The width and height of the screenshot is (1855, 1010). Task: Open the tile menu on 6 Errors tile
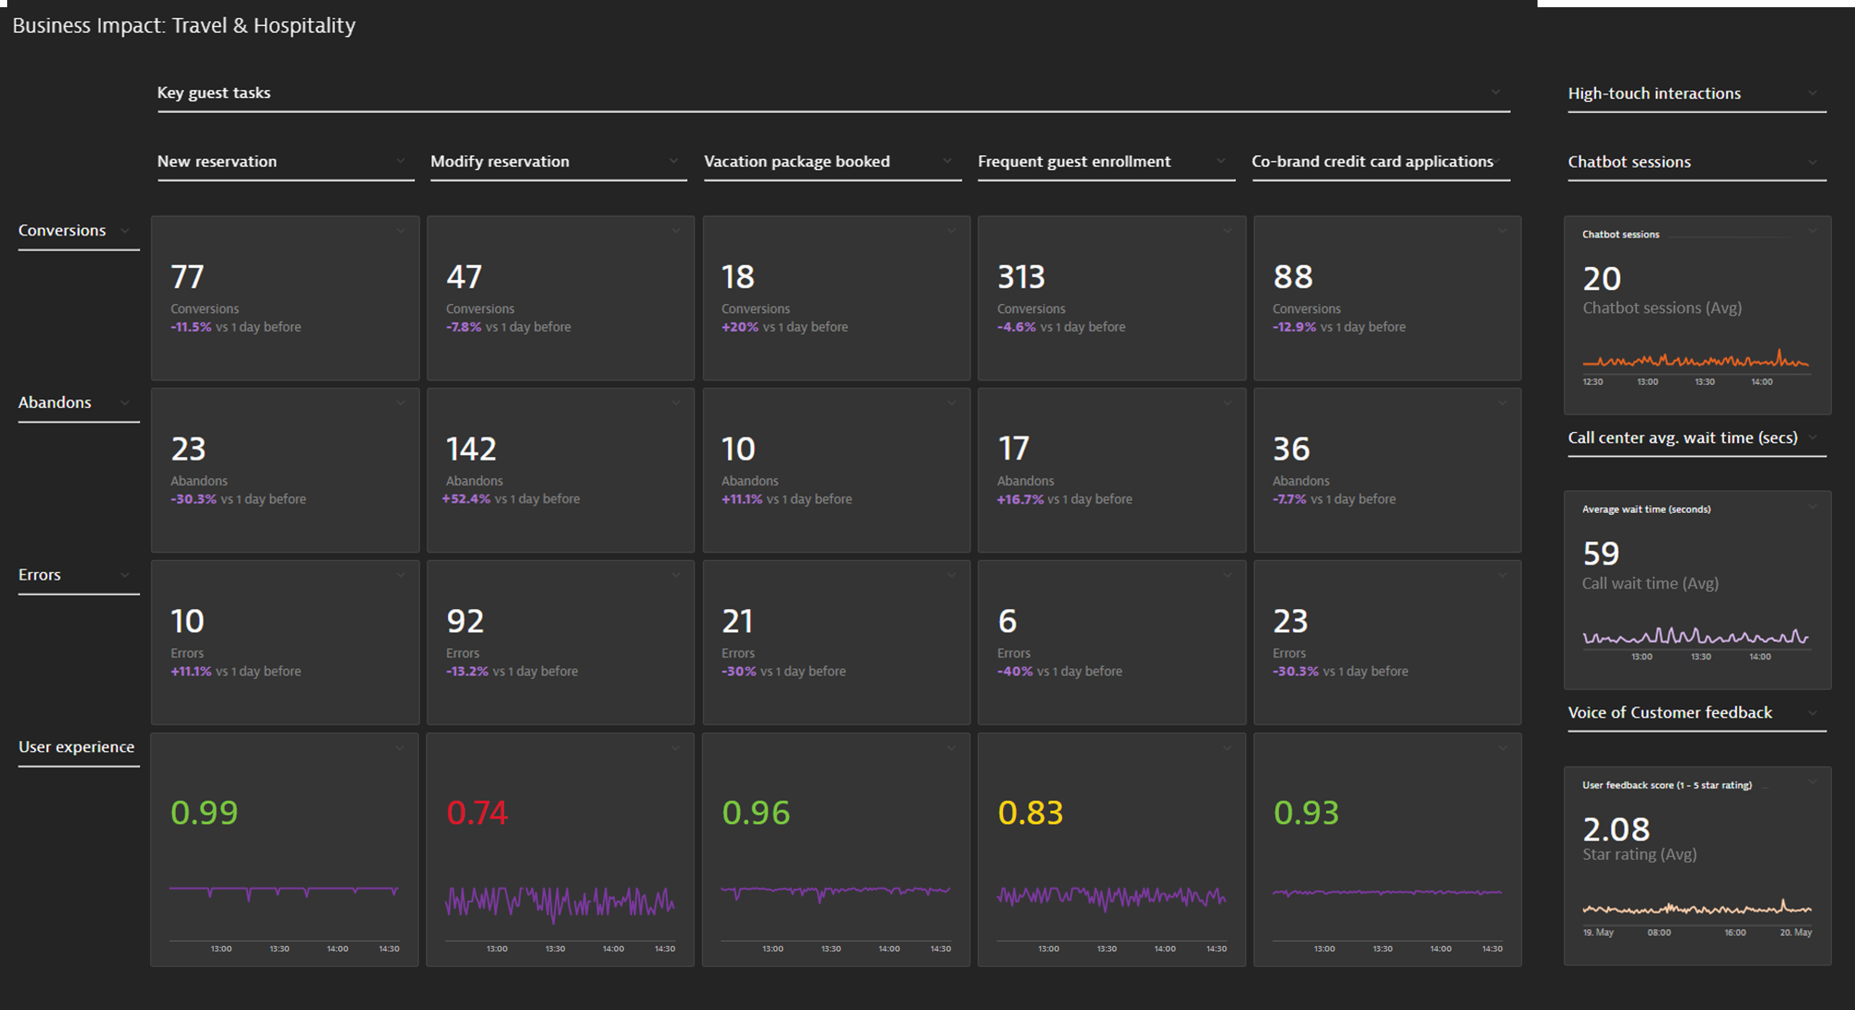coord(1227,575)
